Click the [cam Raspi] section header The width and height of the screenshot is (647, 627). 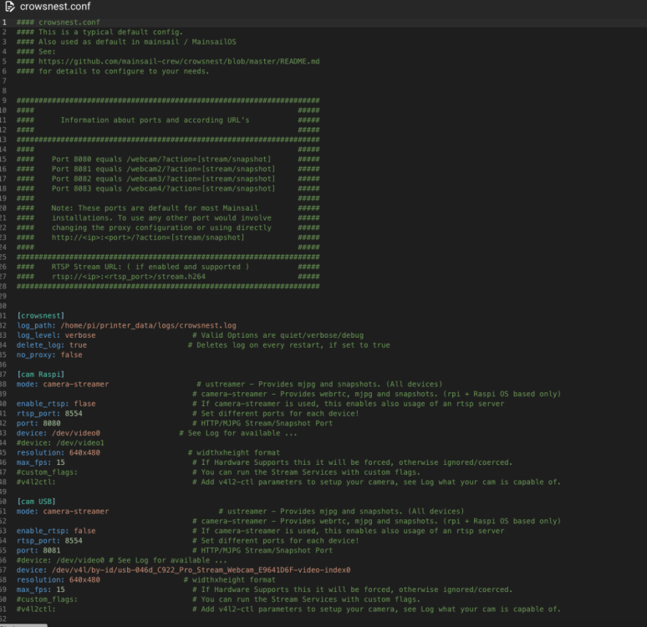pos(40,375)
